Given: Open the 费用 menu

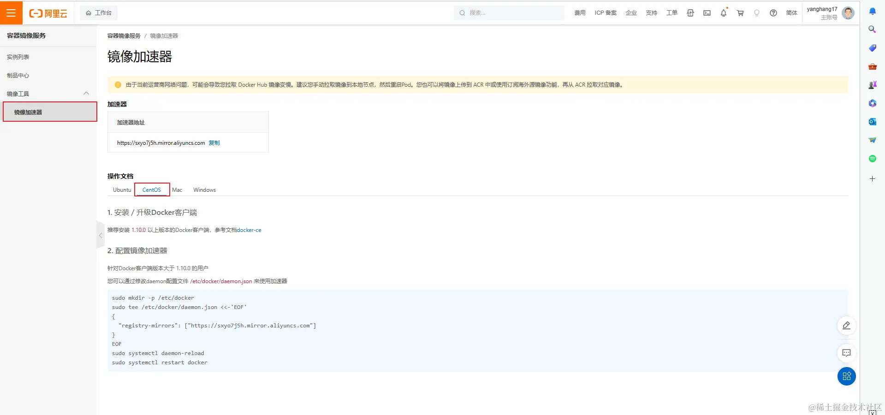Looking at the screenshot, I should (580, 13).
